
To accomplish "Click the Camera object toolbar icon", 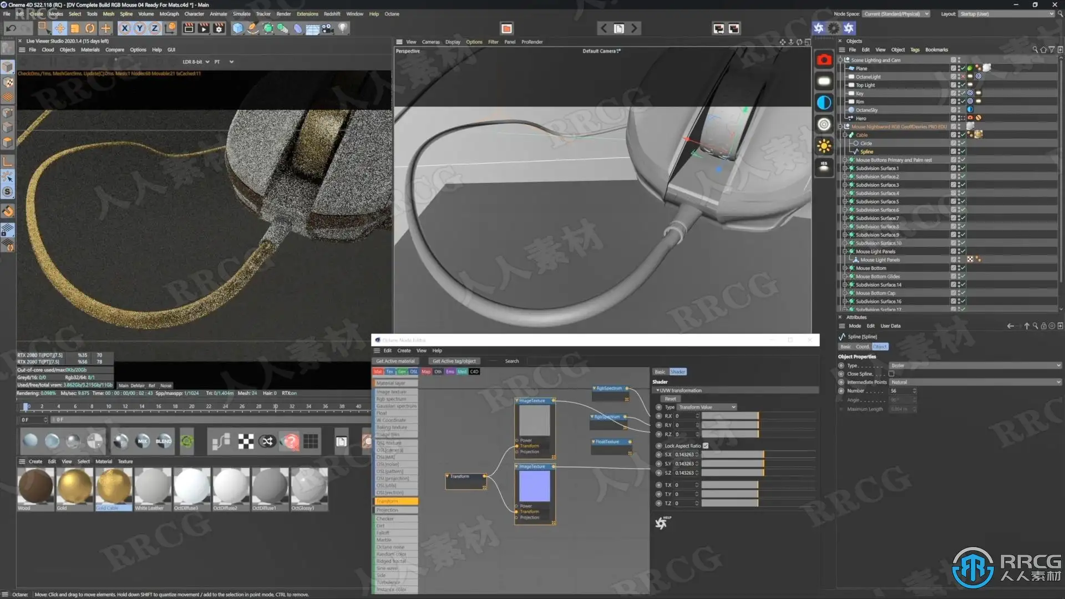I will [328, 28].
